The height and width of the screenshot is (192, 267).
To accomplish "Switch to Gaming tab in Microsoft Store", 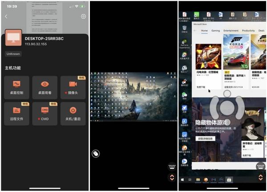I will pyautogui.click(x=215, y=31).
